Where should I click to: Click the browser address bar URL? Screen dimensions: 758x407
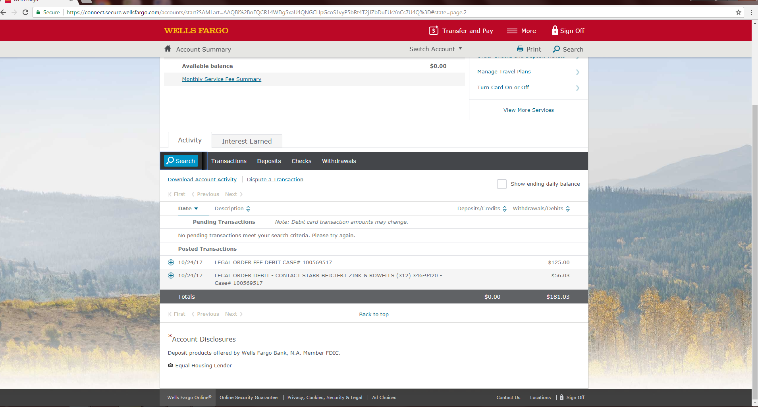[x=266, y=12]
